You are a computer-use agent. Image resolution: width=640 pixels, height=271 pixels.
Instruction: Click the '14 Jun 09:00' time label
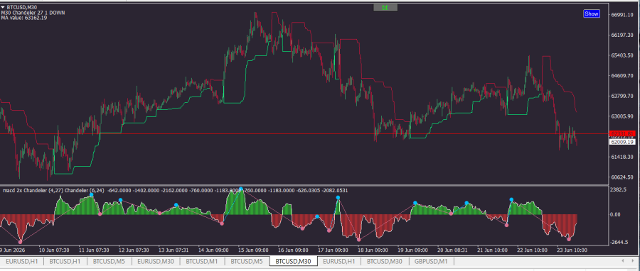tap(213, 250)
